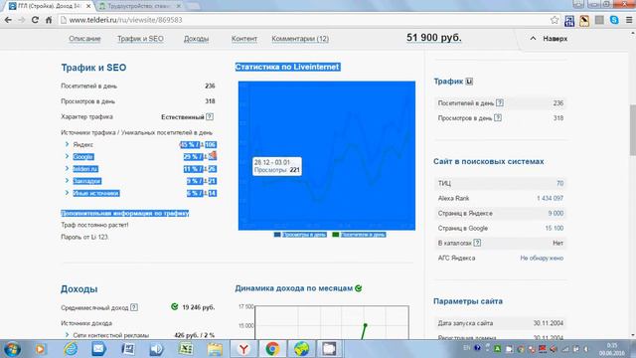Bookmark this page with the star icon
This screenshot has height=358, width=636.
555,20
